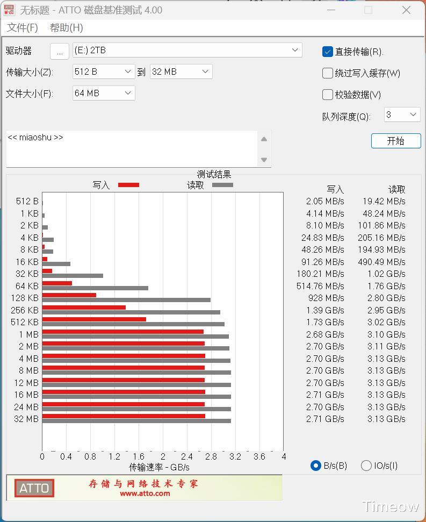This screenshot has height=522, width=426.
Task: Expand the 32 MB upper transfer size dropdown
Action: (181, 71)
